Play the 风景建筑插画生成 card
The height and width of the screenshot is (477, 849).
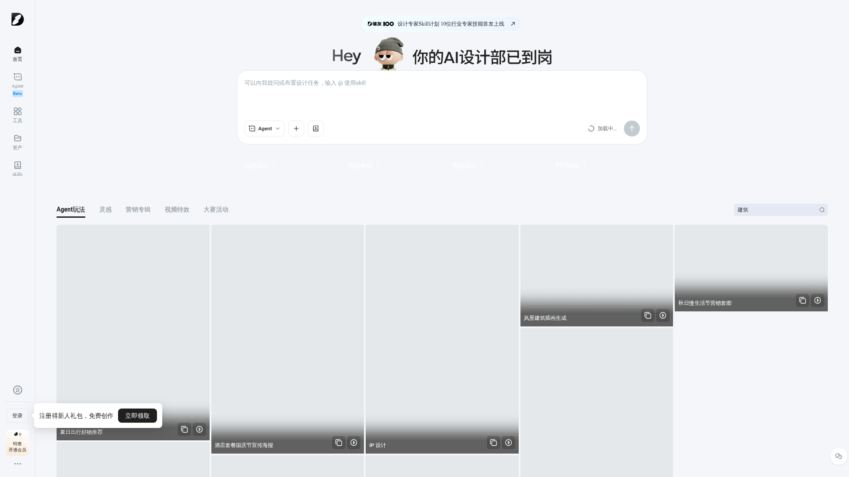663,315
